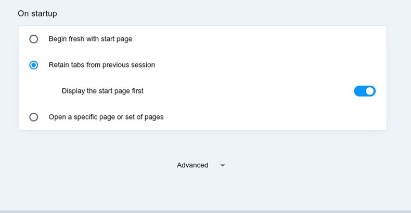Viewport: 411px width, 213px height.
Task: Click the empty radio circle on the top row
Action: (34, 39)
